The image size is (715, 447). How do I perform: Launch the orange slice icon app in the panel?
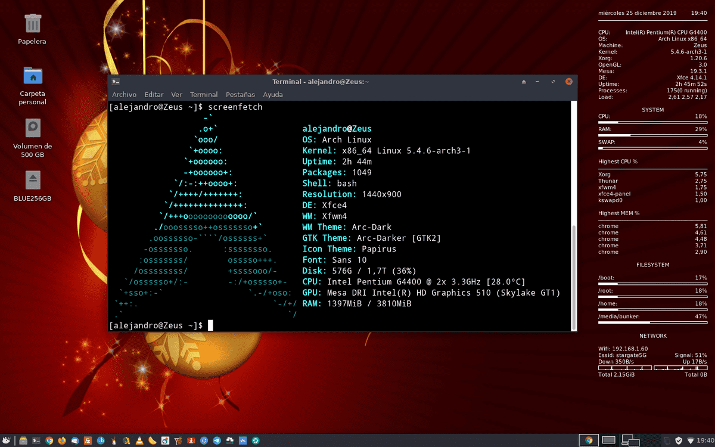pos(153,440)
